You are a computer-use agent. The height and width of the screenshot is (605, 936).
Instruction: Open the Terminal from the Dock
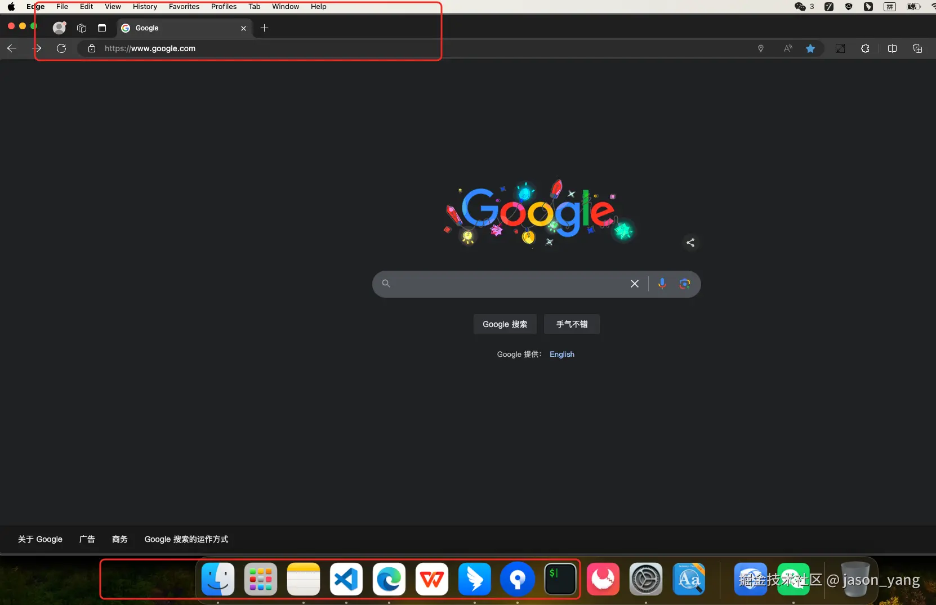pos(560,579)
